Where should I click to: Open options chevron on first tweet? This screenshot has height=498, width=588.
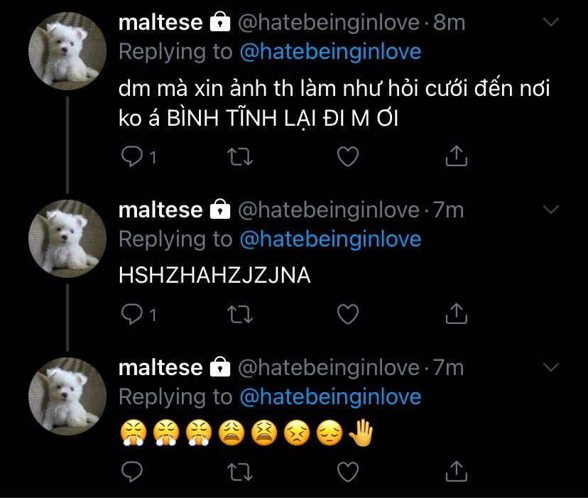[x=552, y=23]
